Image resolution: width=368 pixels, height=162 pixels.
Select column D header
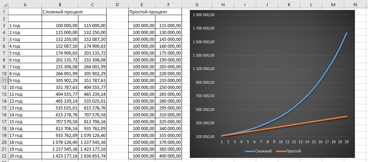pyautogui.click(x=117, y=4)
